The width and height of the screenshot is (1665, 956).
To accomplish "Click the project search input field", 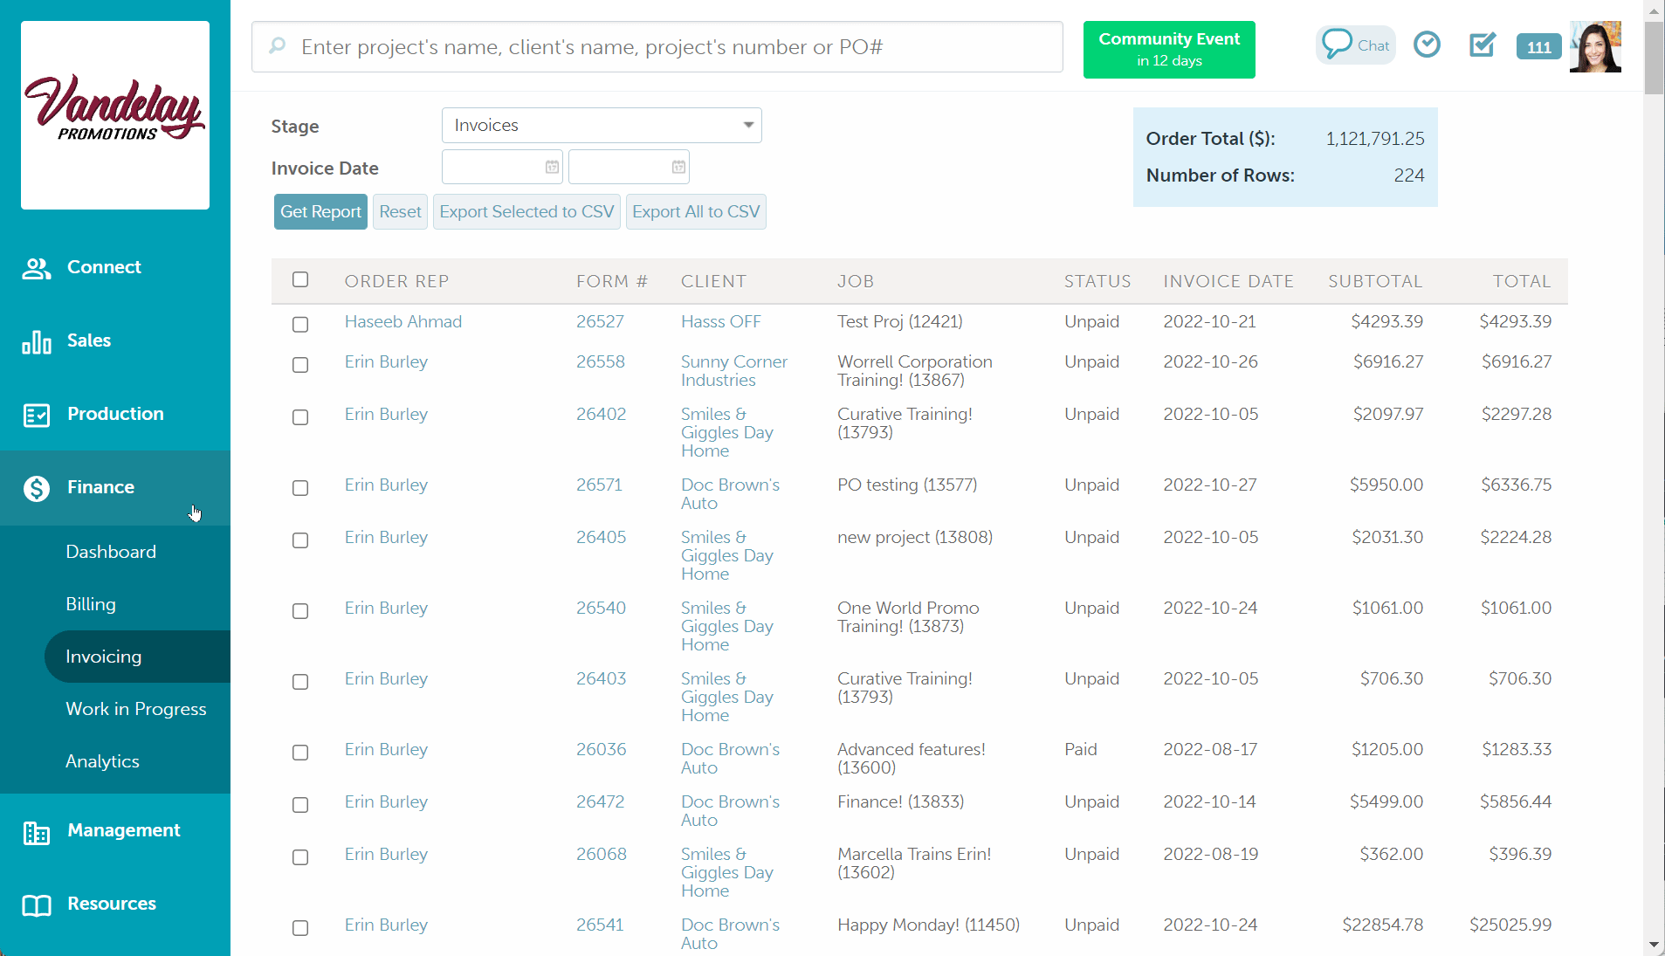I will point(655,46).
